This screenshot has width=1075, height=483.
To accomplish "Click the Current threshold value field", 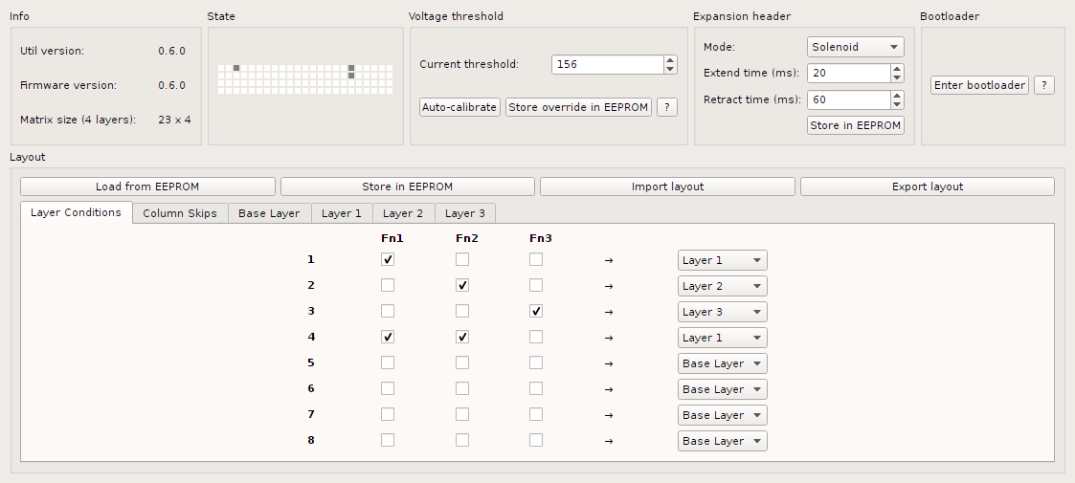I will [607, 64].
